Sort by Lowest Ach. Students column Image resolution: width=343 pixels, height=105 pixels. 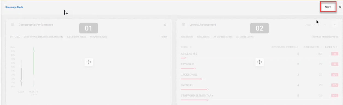point(285,47)
